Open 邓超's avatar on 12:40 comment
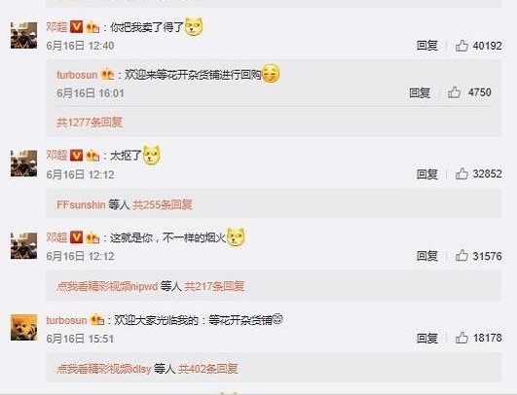Viewport: 517px width, 395px height. [23, 36]
